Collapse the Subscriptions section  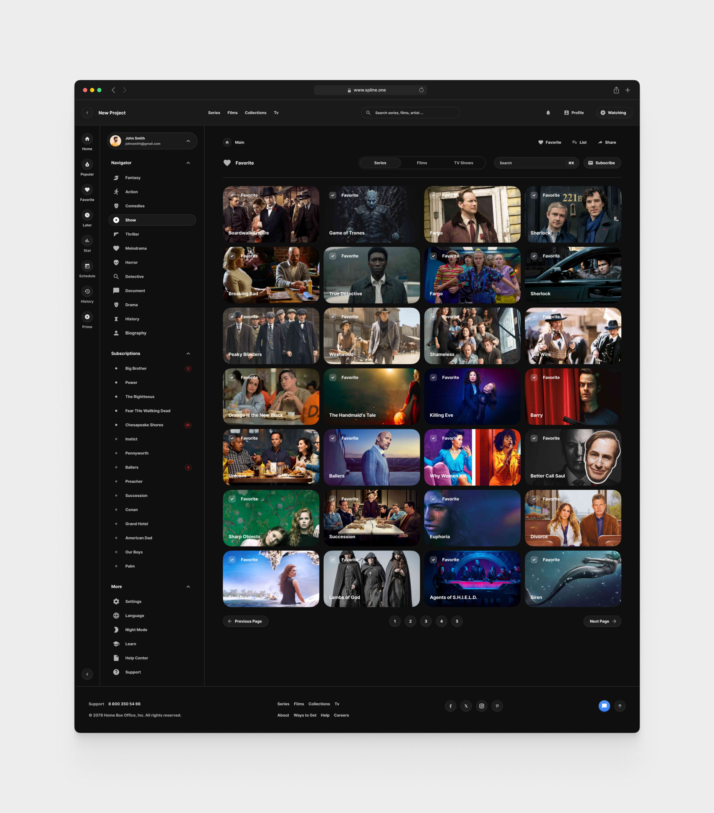pyautogui.click(x=188, y=353)
